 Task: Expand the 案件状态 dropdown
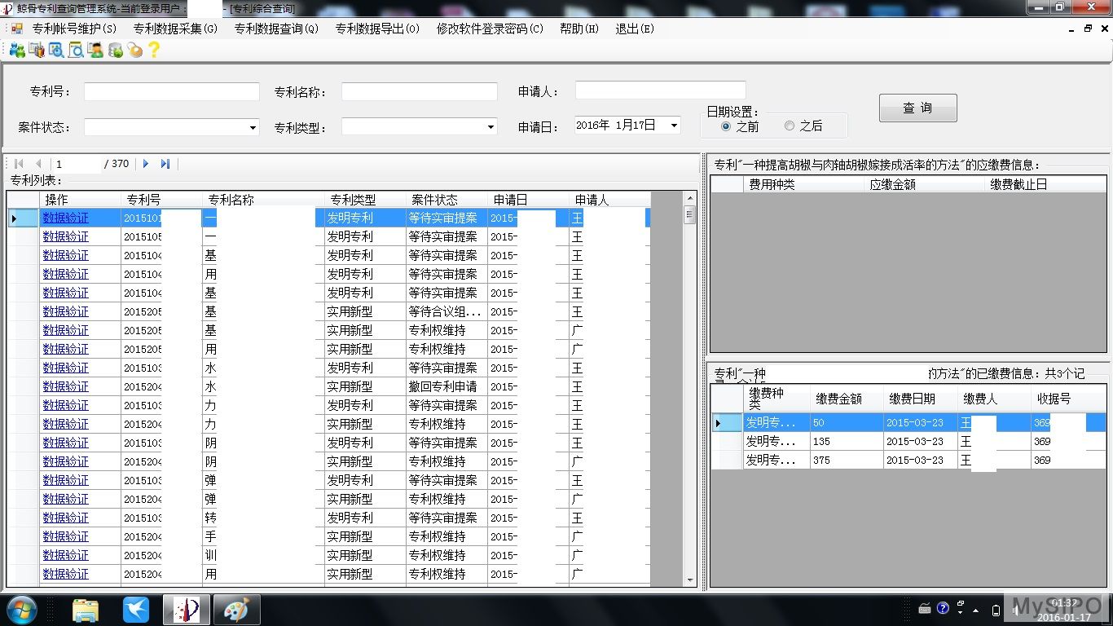(x=253, y=128)
